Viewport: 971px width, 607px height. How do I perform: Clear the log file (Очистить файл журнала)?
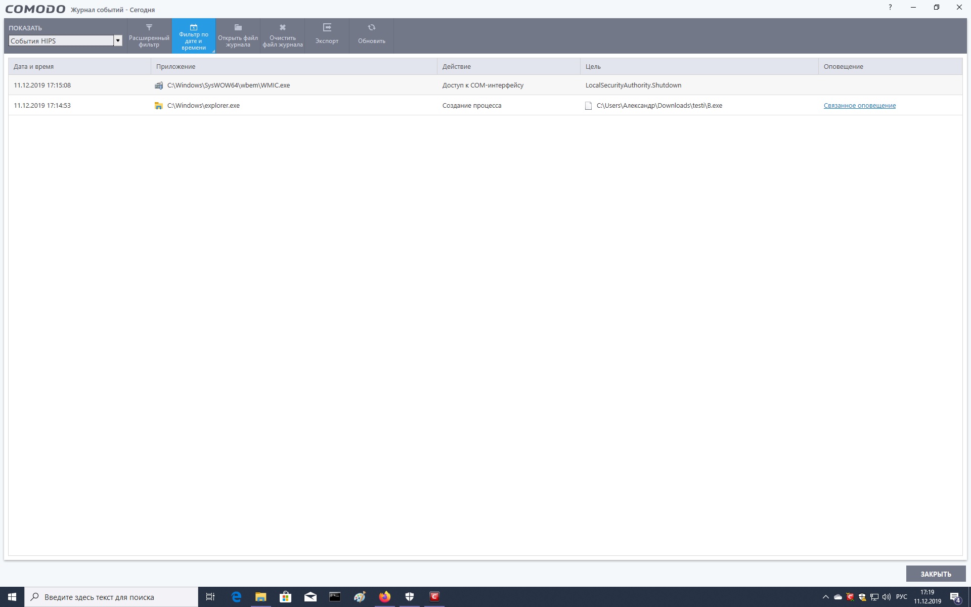coord(283,36)
